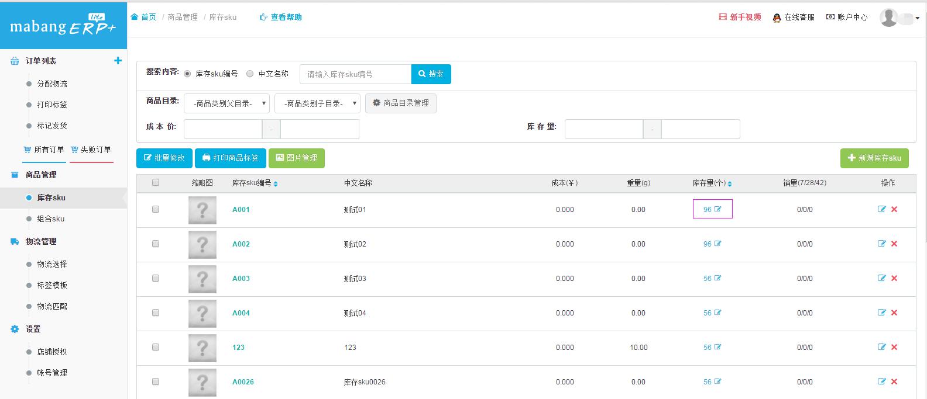Check the checkbox for row A004
Viewport: 927px width, 399px height.
[x=156, y=313]
